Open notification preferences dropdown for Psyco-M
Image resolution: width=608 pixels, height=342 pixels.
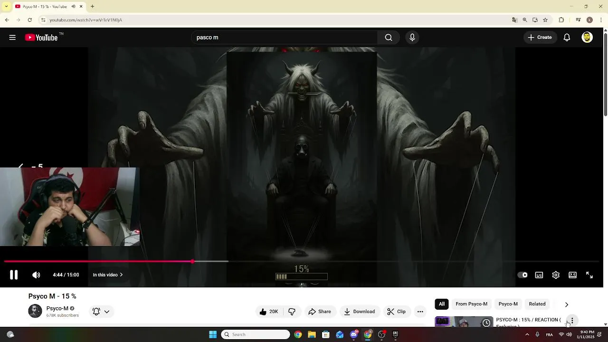point(101,312)
